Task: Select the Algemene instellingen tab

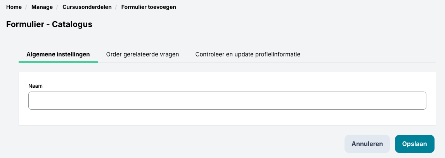Action: (x=58, y=54)
